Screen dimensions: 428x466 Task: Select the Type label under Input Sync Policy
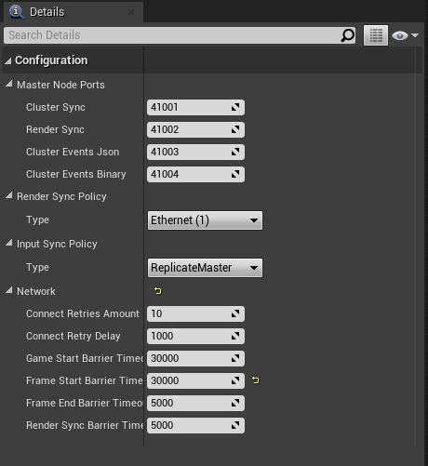point(37,268)
